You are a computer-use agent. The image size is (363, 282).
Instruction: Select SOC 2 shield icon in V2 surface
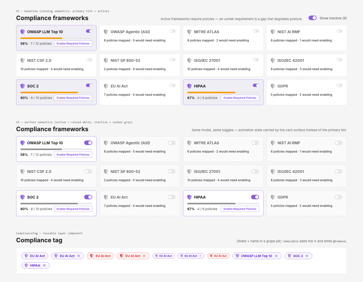pos(23,197)
